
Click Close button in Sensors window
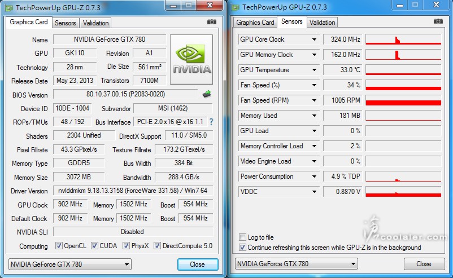pos(424,264)
